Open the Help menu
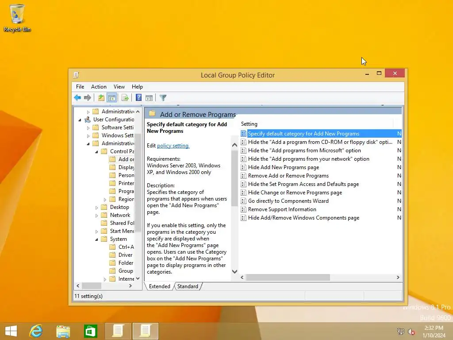The width and height of the screenshot is (453, 340). point(137,87)
